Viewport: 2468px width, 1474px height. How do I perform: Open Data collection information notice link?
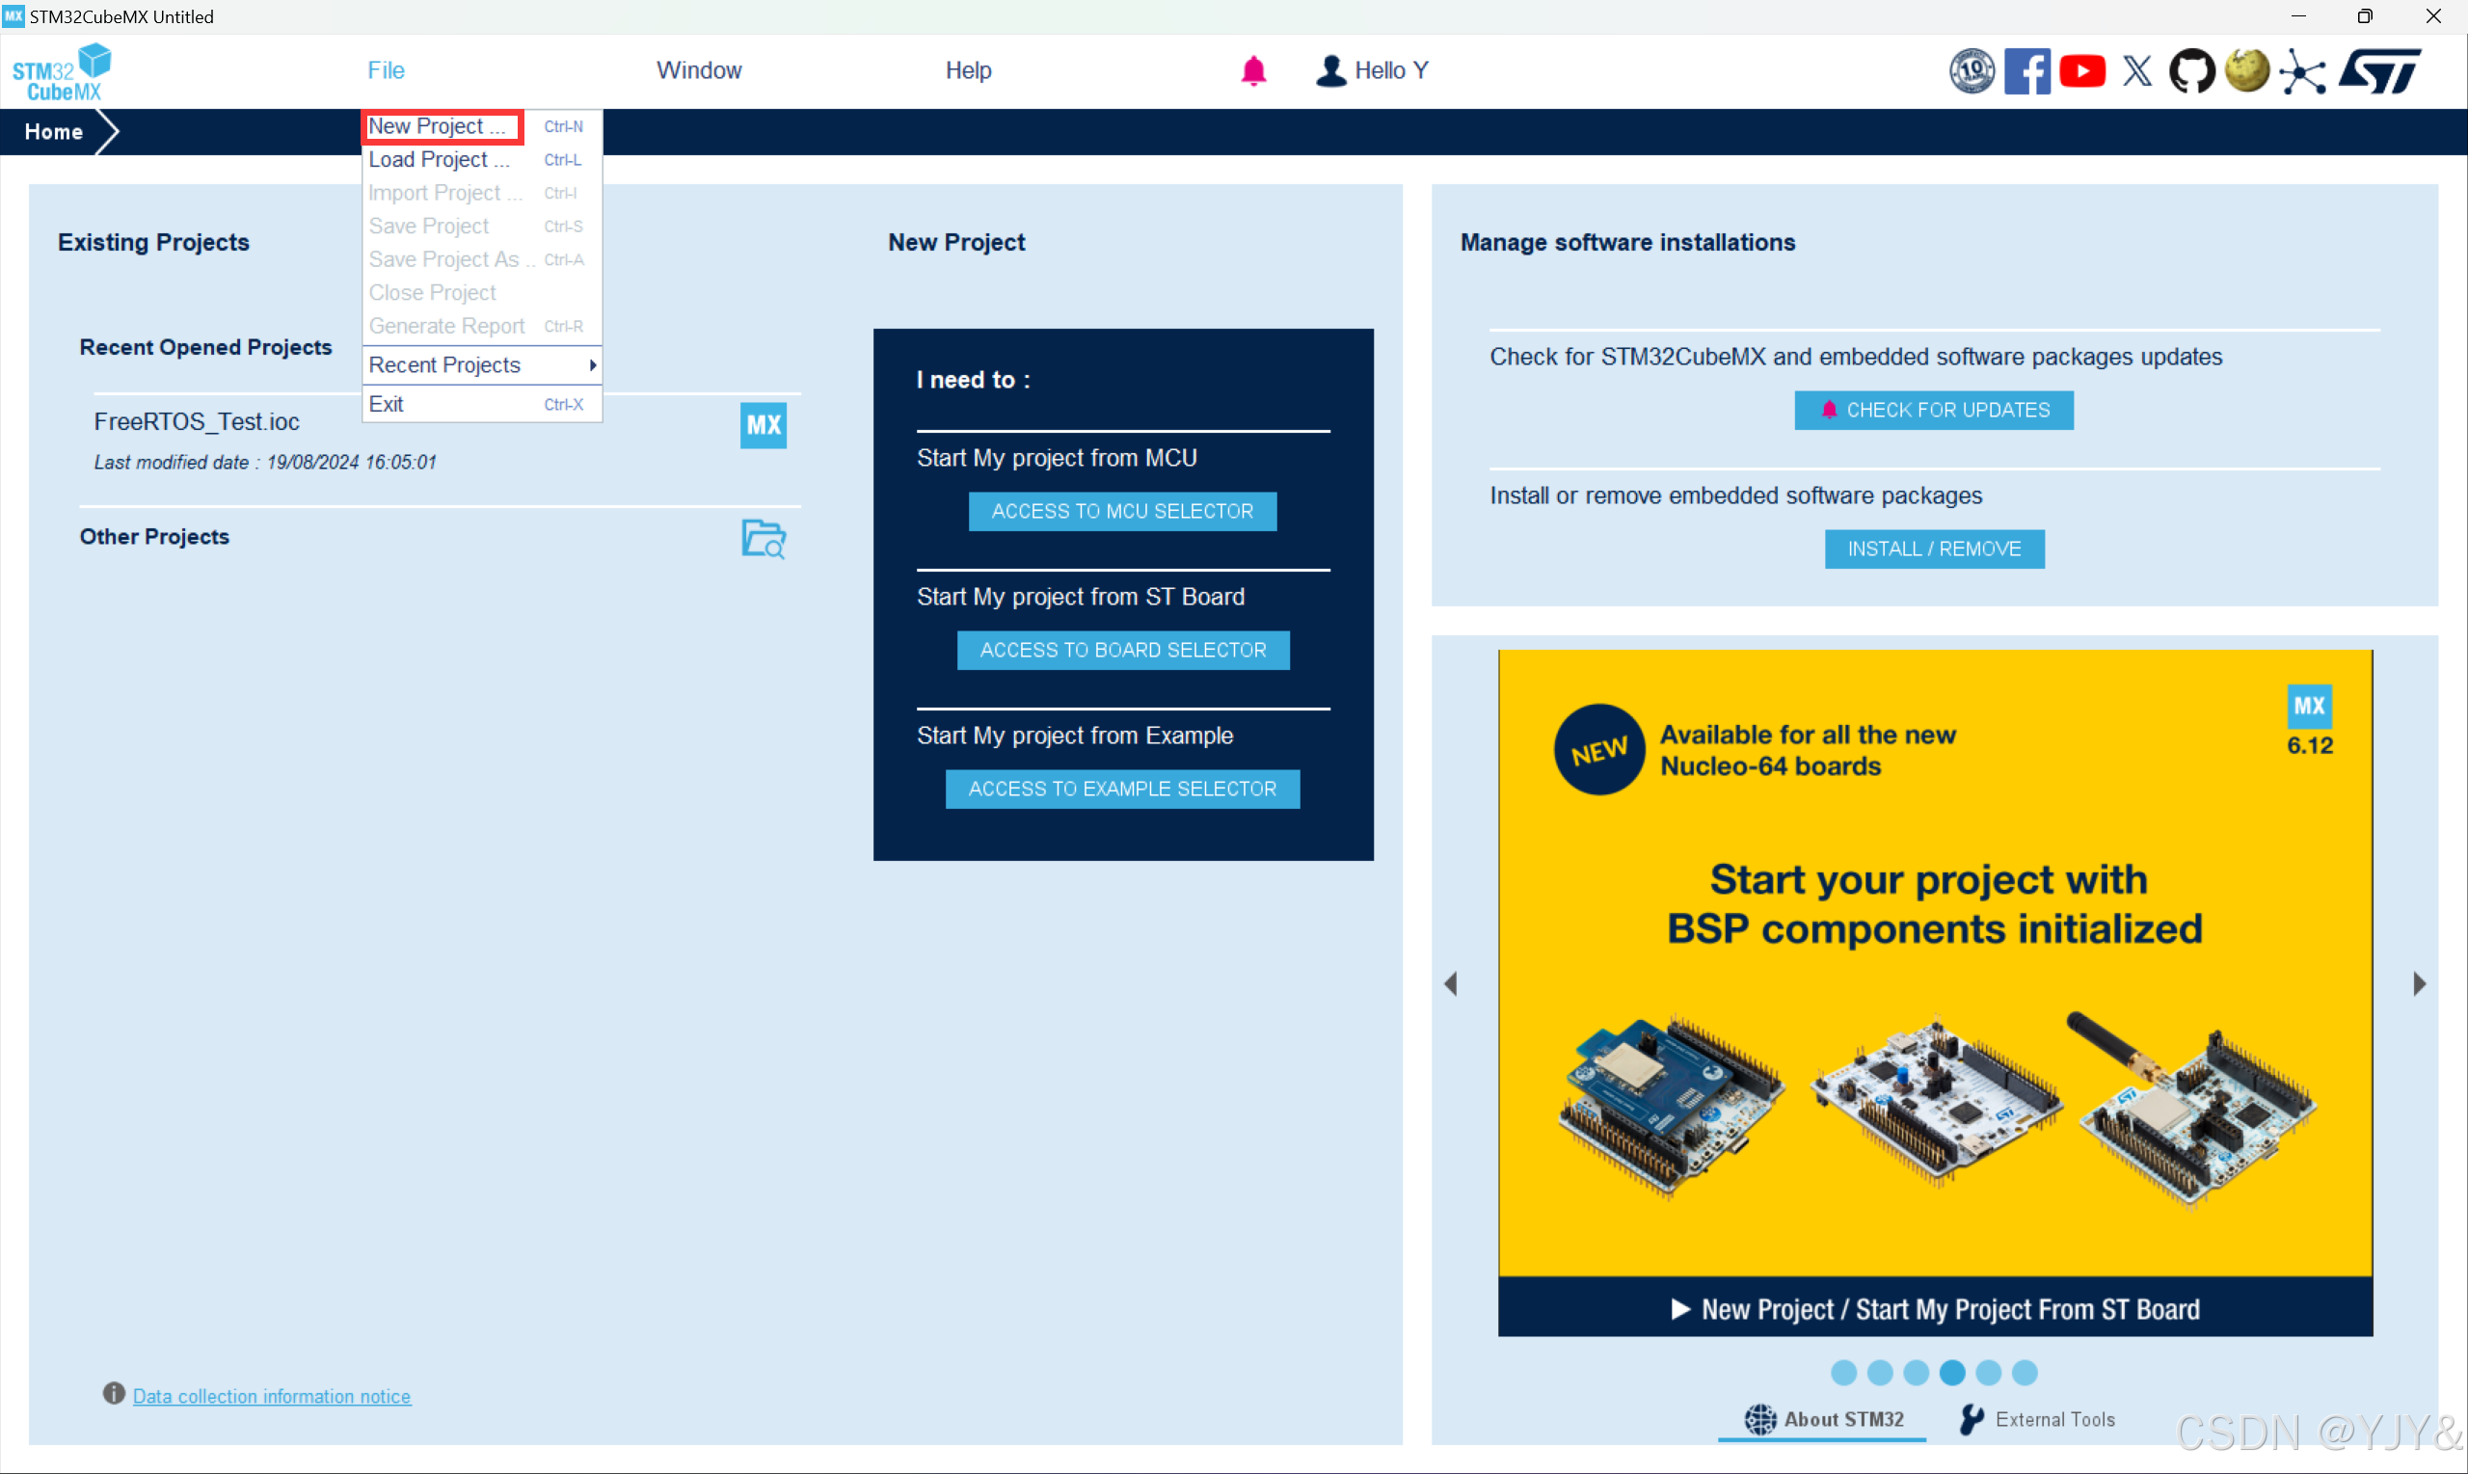point(271,1396)
